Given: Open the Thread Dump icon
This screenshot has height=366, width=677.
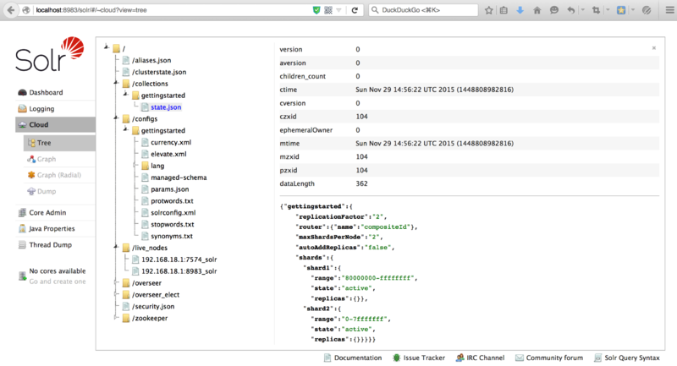Looking at the screenshot, I should point(23,245).
